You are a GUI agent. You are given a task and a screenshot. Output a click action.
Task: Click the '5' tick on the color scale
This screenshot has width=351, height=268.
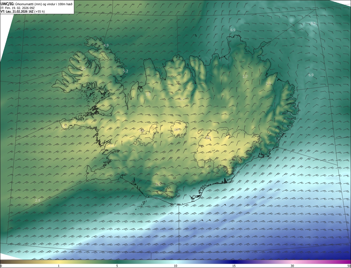(117, 266)
